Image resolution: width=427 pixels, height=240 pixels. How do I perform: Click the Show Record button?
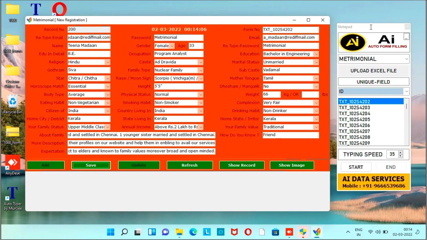(x=242, y=165)
